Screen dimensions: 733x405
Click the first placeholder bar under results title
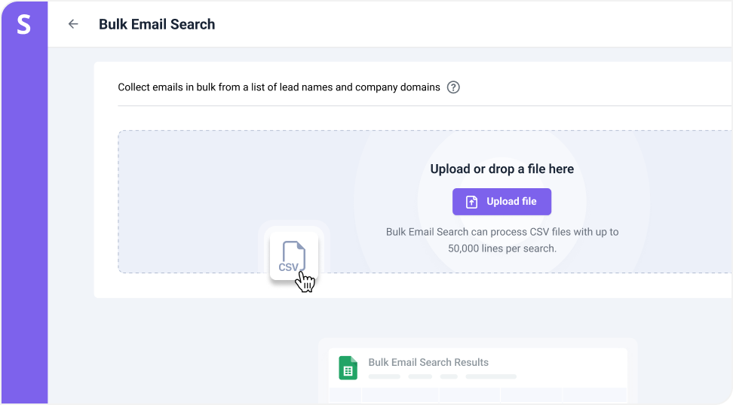(384, 376)
